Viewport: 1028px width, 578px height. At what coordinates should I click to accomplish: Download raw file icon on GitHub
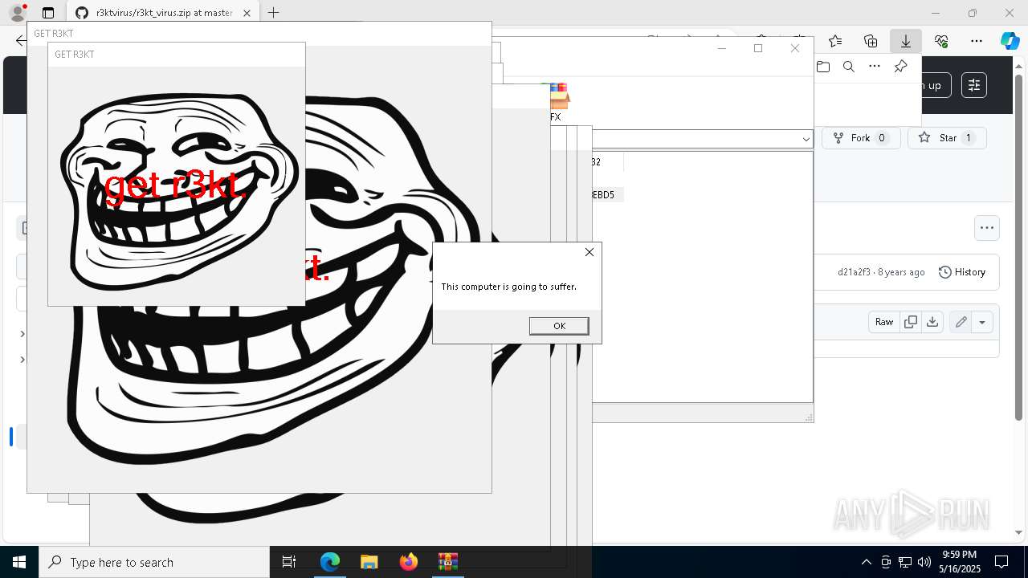(x=932, y=322)
